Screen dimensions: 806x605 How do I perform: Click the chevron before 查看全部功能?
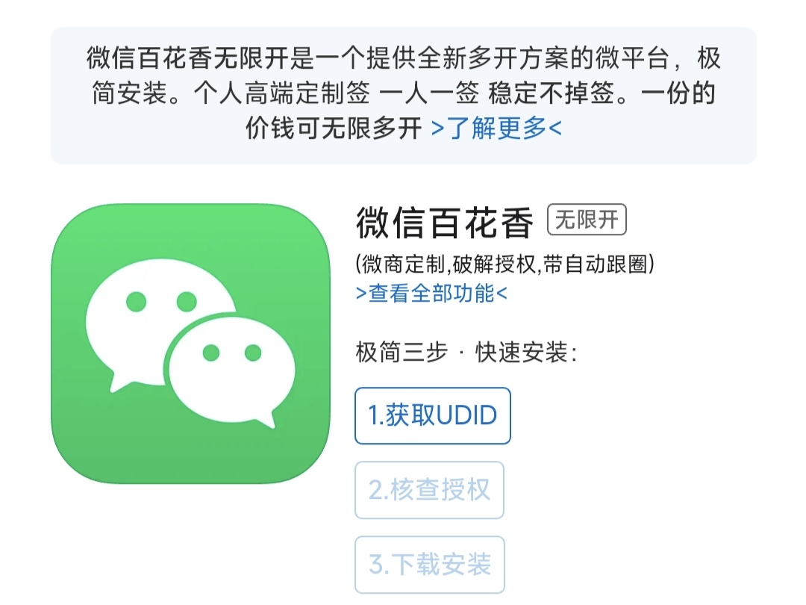(361, 294)
